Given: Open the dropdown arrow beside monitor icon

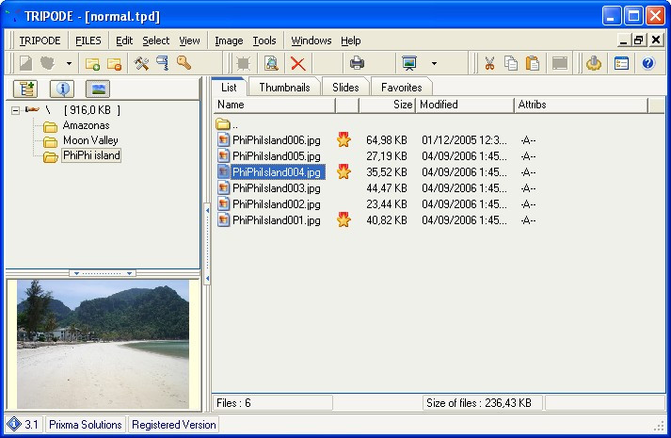Looking at the screenshot, I should pyautogui.click(x=434, y=64).
